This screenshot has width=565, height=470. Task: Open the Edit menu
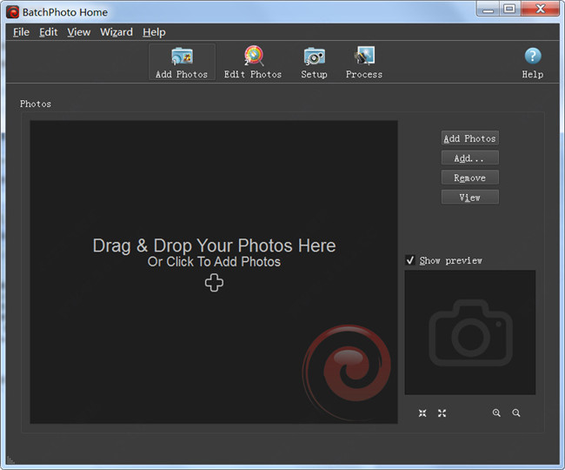click(x=49, y=32)
